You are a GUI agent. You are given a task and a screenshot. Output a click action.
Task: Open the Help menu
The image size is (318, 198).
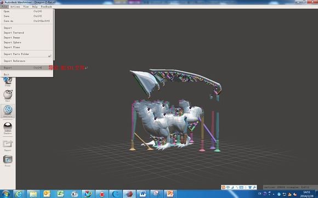35,7
